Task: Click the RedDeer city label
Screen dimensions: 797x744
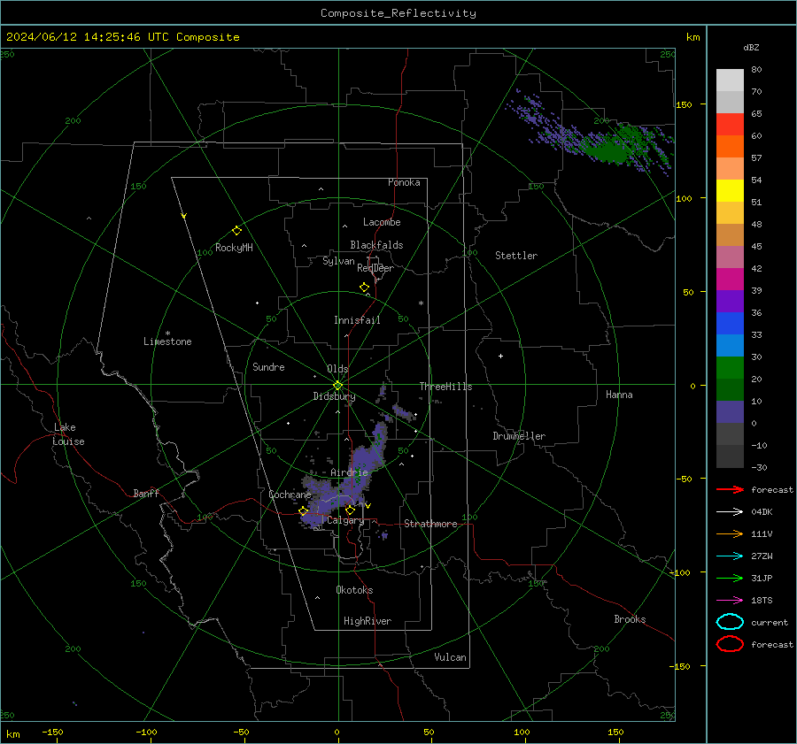Action: tap(375, 268)
